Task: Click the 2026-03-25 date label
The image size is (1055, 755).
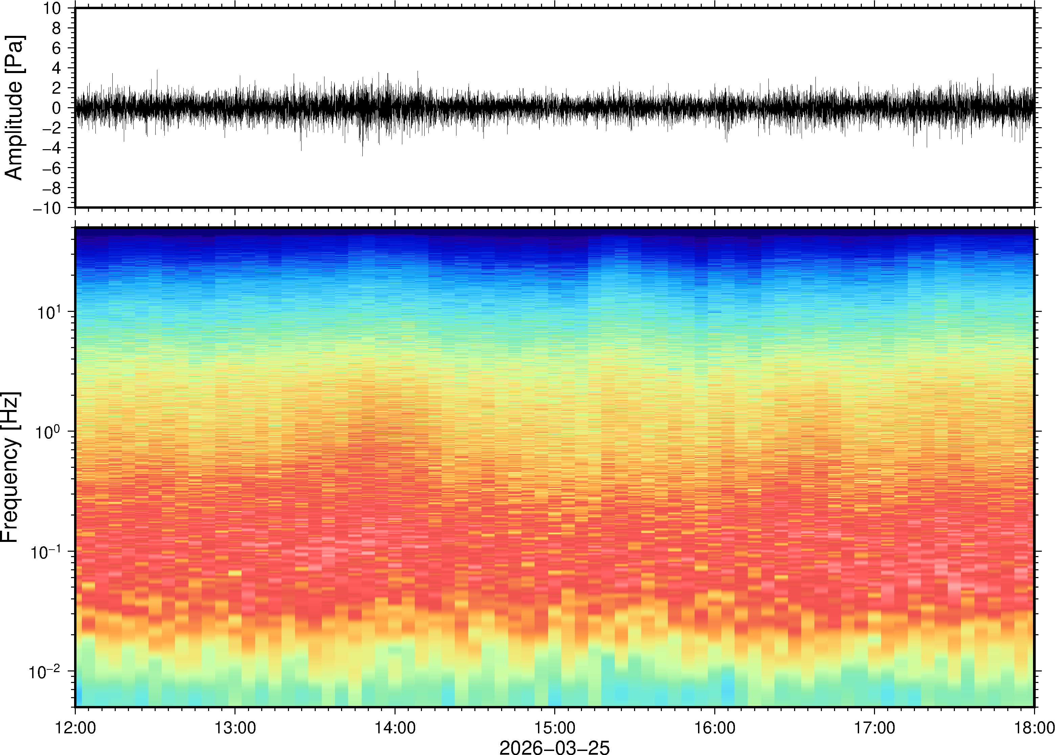Action: 554,747
